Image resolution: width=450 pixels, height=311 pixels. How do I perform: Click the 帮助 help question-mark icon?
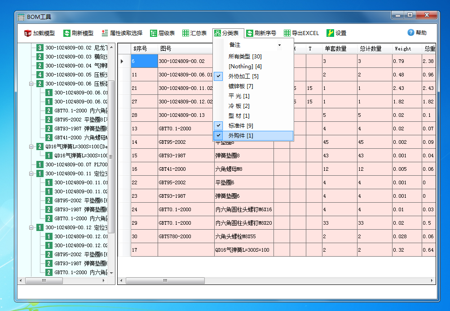(x=410, y=32)
